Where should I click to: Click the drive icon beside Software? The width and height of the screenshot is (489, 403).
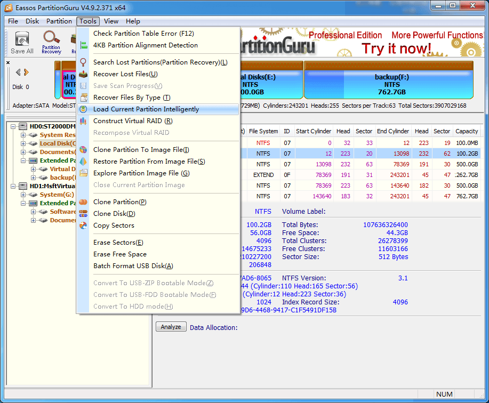click(43, 212)
